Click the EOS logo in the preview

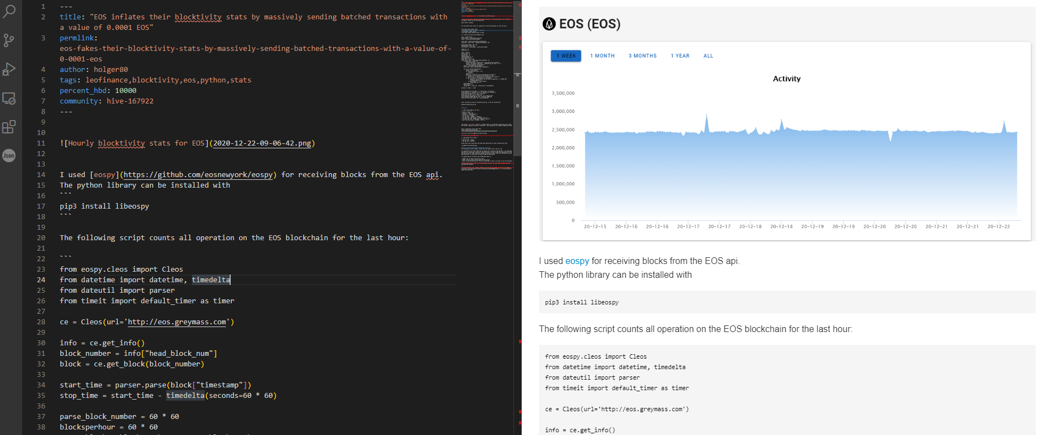pyautogui.click(x=549, y=24)
